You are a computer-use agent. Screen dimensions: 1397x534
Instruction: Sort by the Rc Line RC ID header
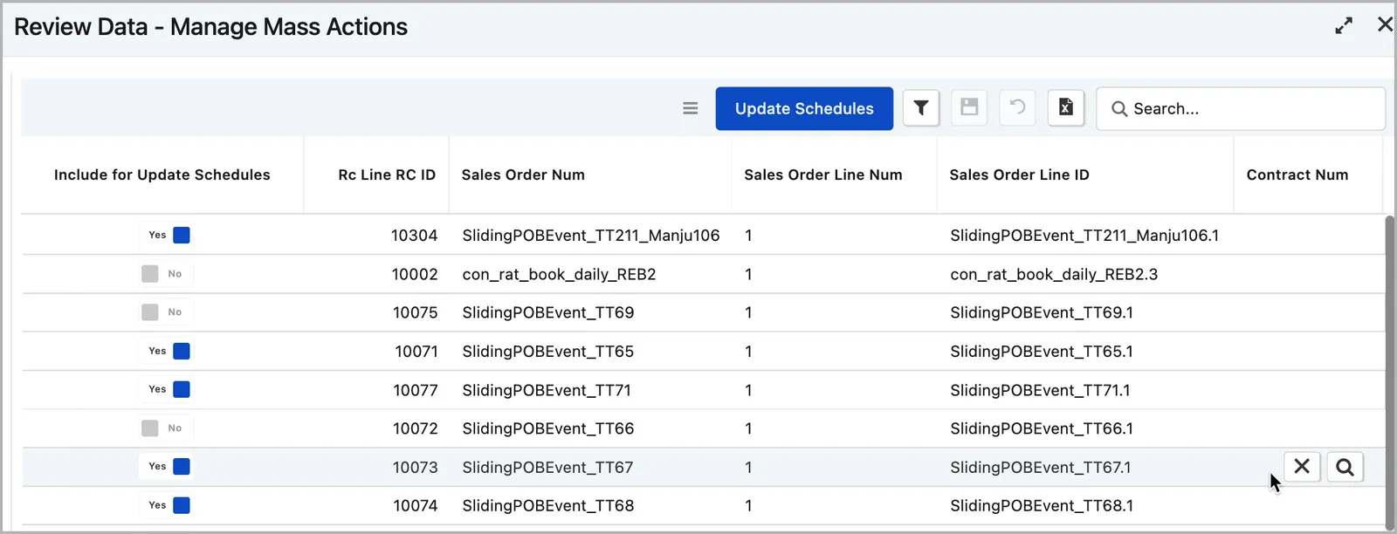coord(387,175)
